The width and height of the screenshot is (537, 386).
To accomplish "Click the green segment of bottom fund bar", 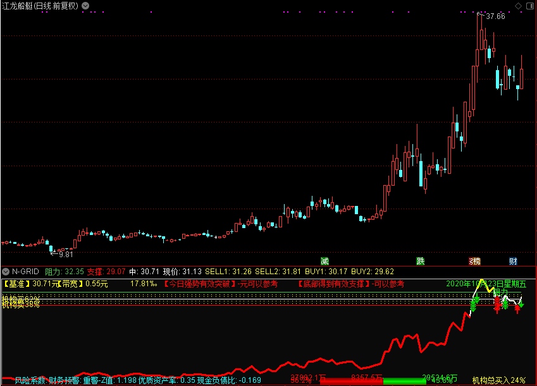I will pos(404,381).
